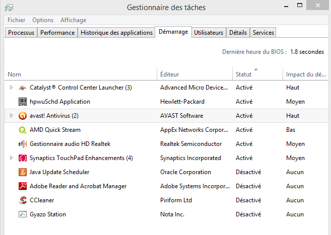Select the Adobe Reader icon
The width and height of the screenshot is (331, 235).
(x=22, y=186)
